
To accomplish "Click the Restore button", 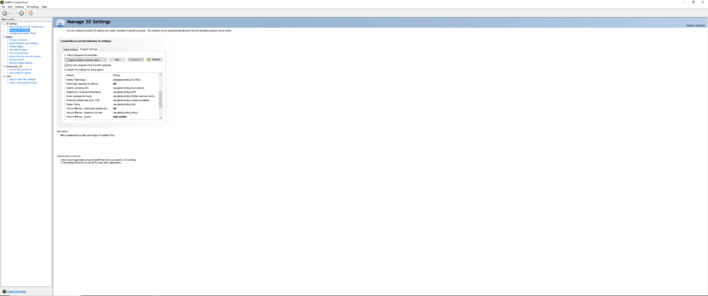I will pyautogui.click(x=154, y=59).
